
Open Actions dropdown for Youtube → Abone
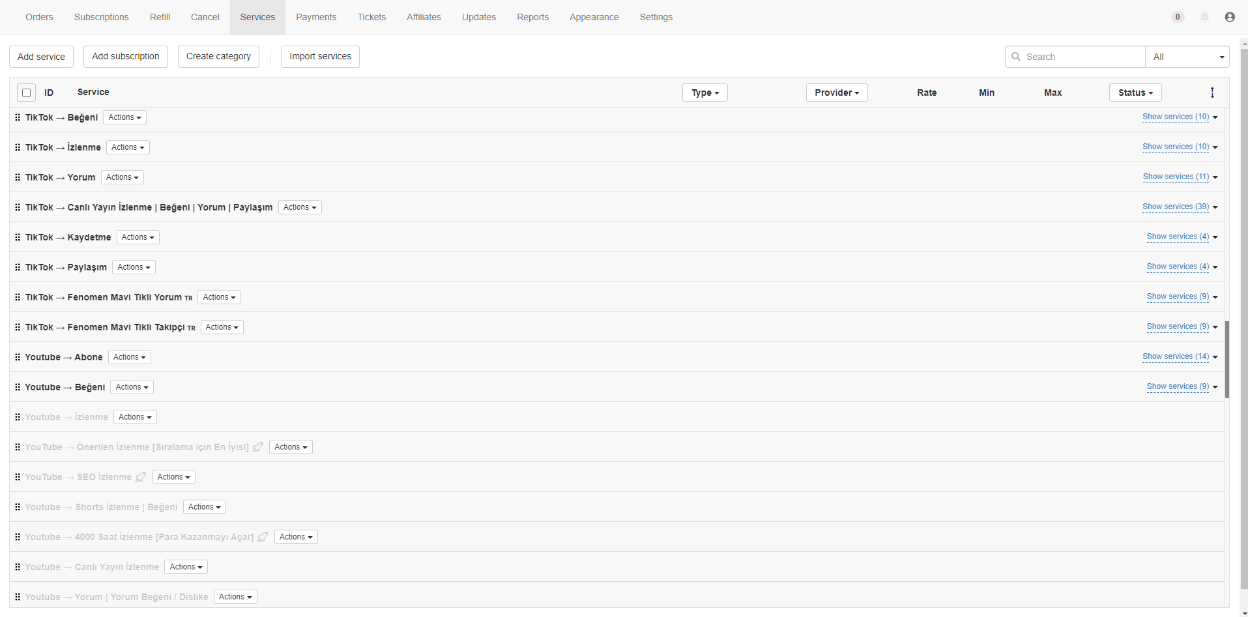point(130,357)
